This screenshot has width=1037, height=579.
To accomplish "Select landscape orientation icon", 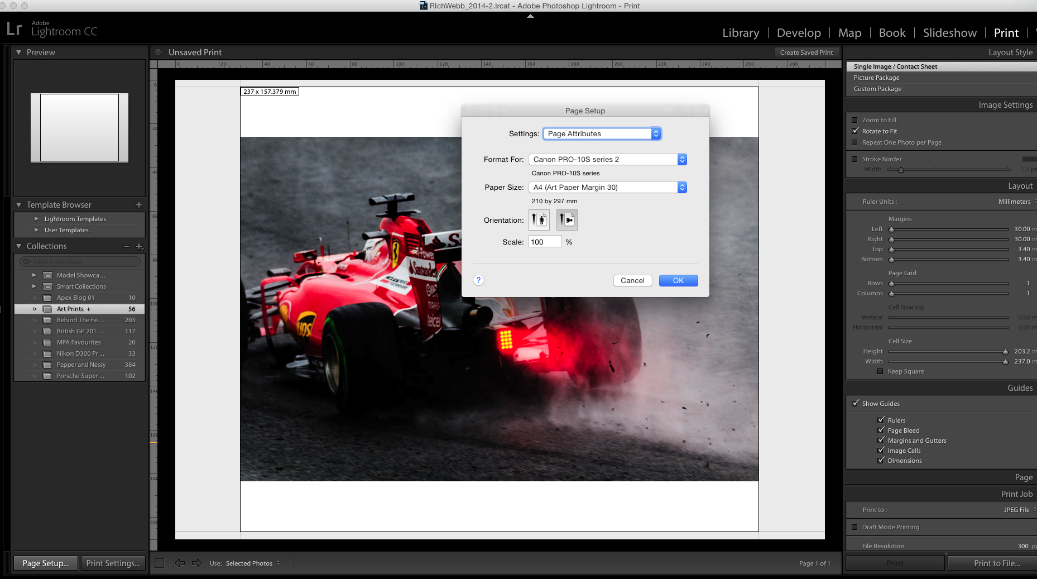I will (x=566, y=220).
